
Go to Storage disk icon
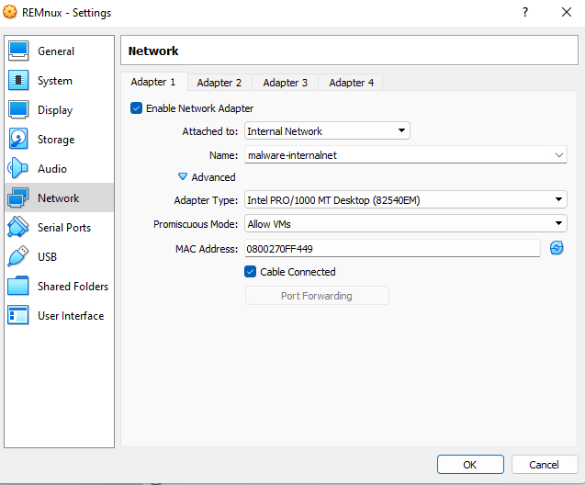pyautogui.click(x=18, y=140)
